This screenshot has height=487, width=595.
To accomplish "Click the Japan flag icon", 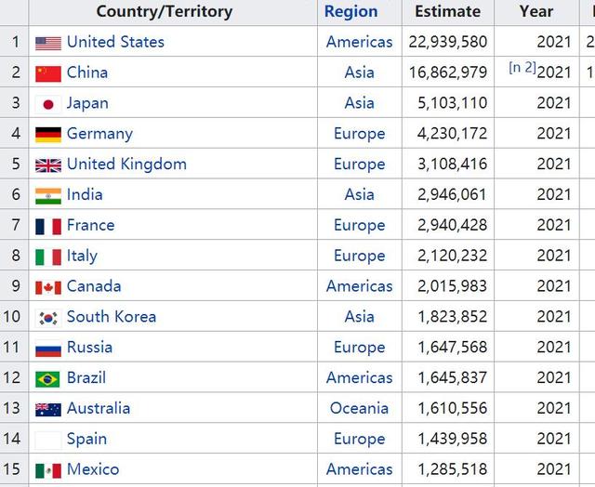I will [48, 104].
